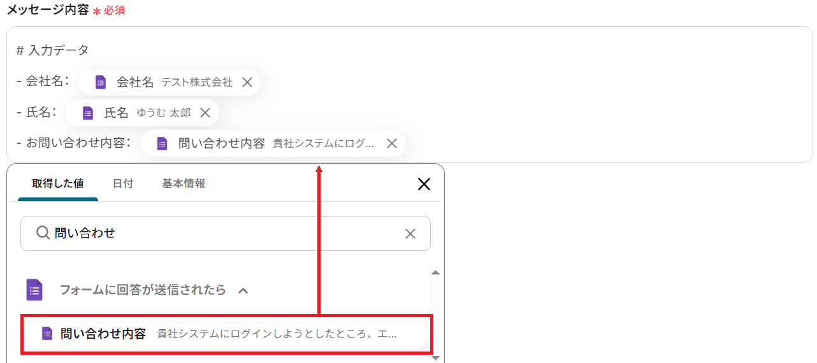Click the Forms icon on 会社名 chip
The image size is (817, 363).
pyautogui.click(x=100, y=82)
